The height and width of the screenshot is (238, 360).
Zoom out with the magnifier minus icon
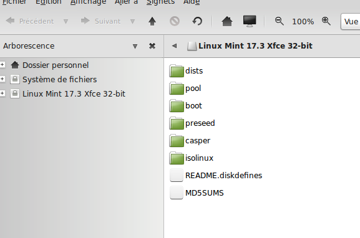tap(279, 21)
